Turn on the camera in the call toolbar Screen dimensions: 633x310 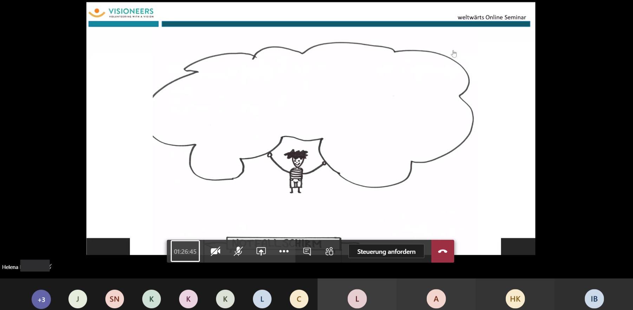point(215,251)
